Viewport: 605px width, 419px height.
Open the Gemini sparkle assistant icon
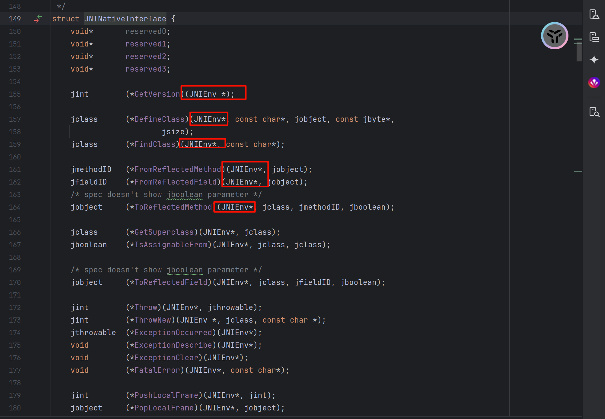pos(594,60)
